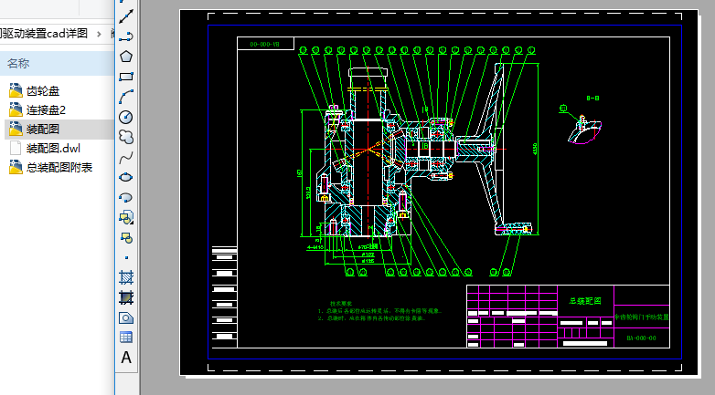
Task: Select the Polyline tool
Action: click(x=126, y=36)
